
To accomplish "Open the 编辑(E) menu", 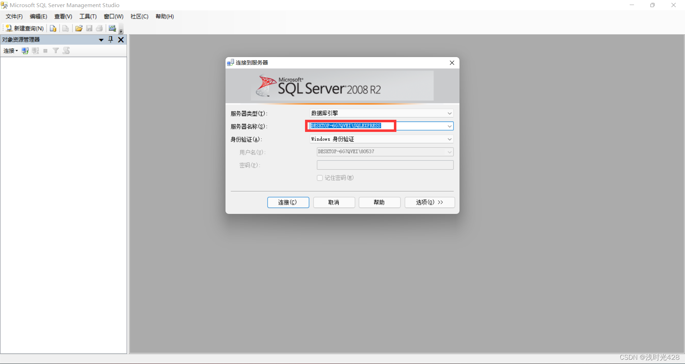I will (39, 16).
